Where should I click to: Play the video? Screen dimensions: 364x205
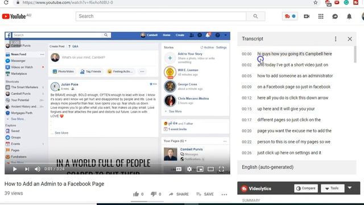click(15, 169)
